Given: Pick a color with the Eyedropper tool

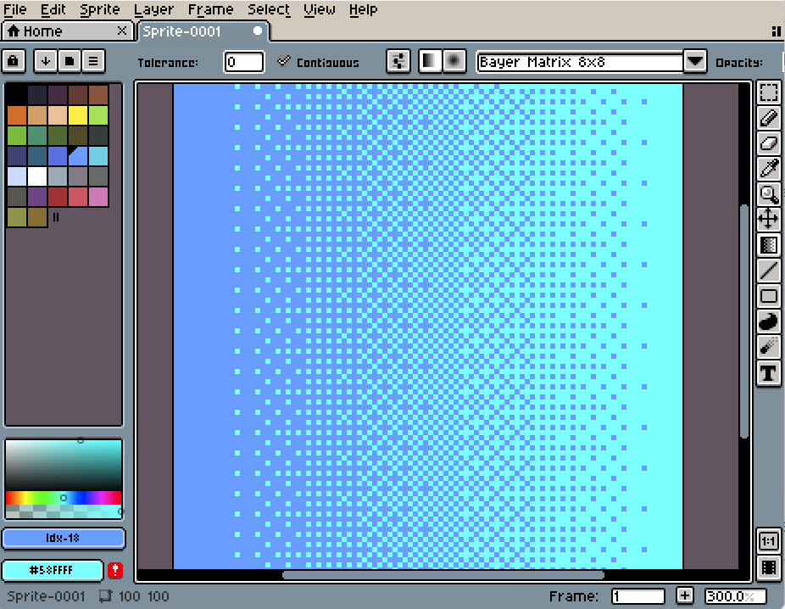Looking at the screenshot, I should pyautogui.click(x=768, y=168).
